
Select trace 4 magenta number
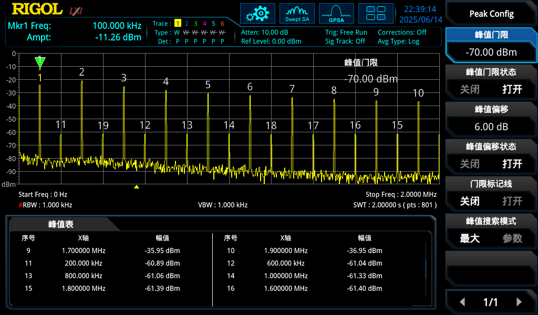[x=204, y=23]
